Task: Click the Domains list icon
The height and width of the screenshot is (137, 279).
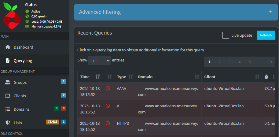Action: tap(8, 109)
